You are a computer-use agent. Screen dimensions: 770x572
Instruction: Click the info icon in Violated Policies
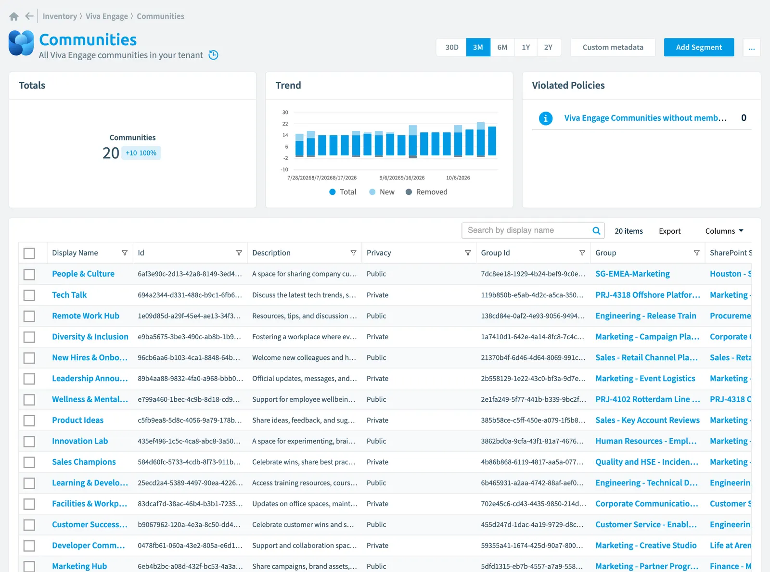[545, 118]
